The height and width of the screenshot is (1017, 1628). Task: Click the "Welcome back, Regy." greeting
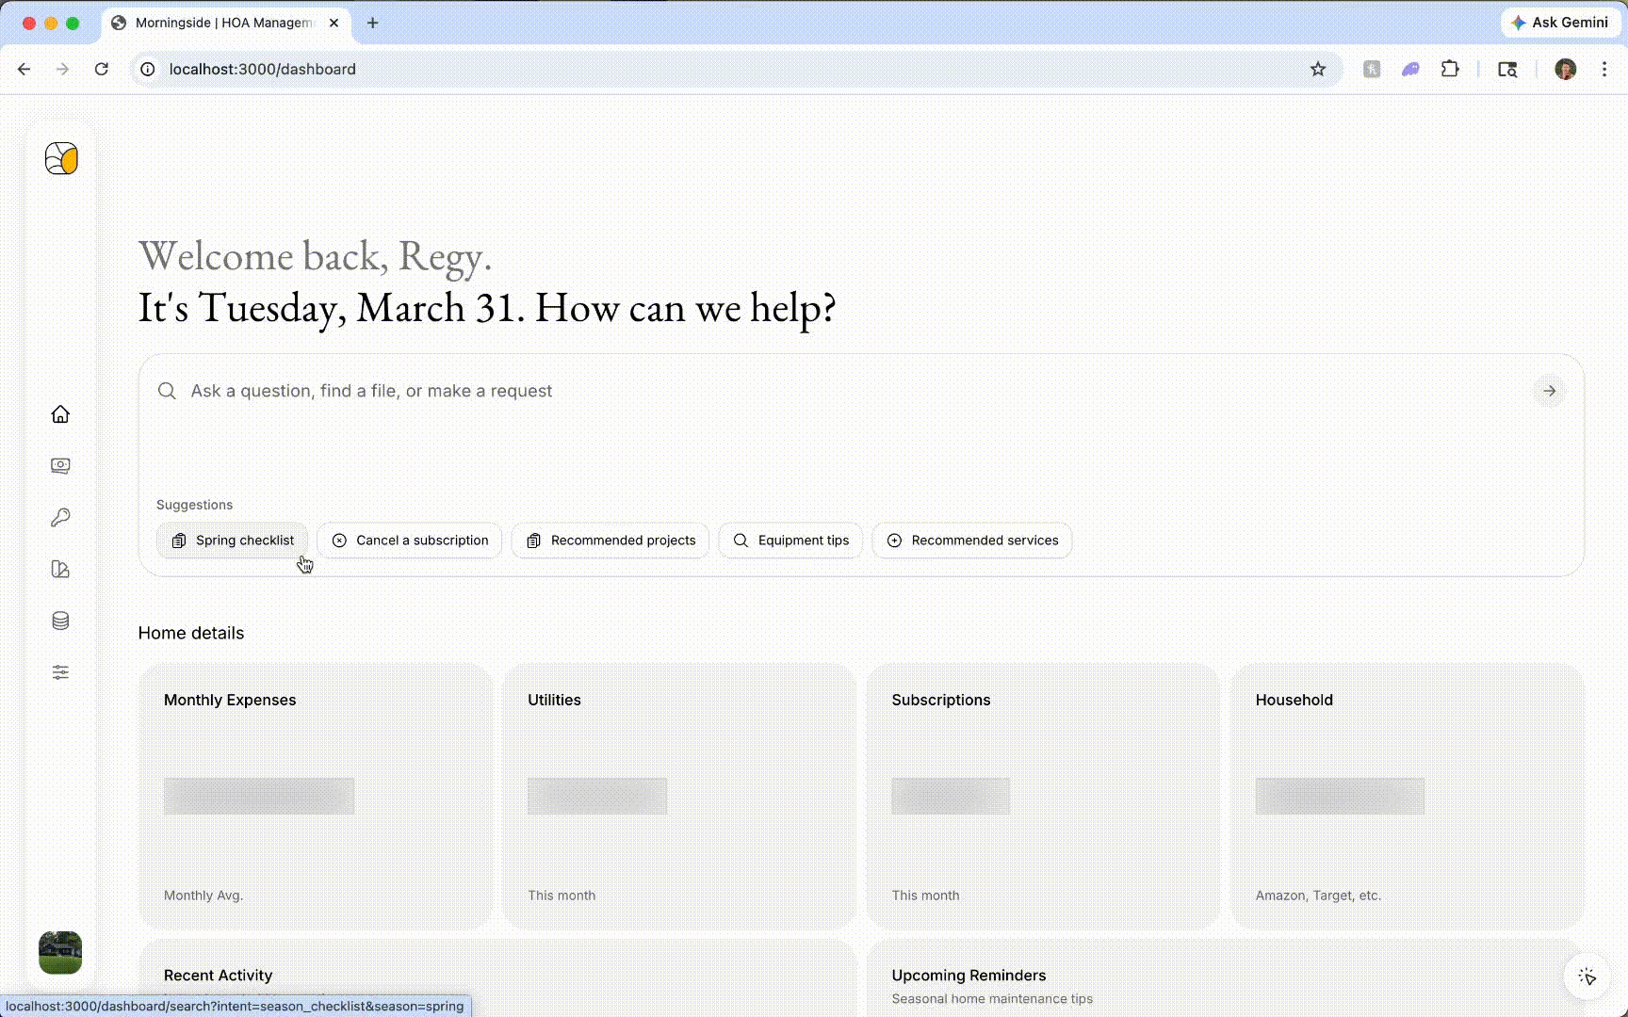click(x=316, y=256)
